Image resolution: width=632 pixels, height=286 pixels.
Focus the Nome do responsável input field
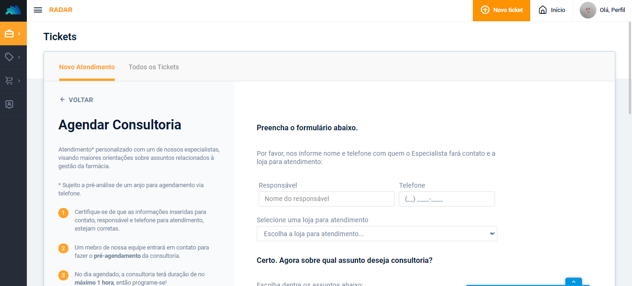(326, 199)
